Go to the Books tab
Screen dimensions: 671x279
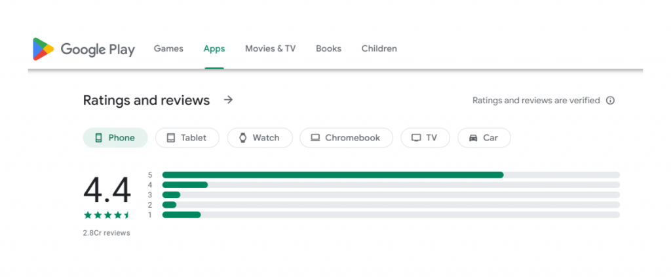pyautogui.click(x=328, y=48)
